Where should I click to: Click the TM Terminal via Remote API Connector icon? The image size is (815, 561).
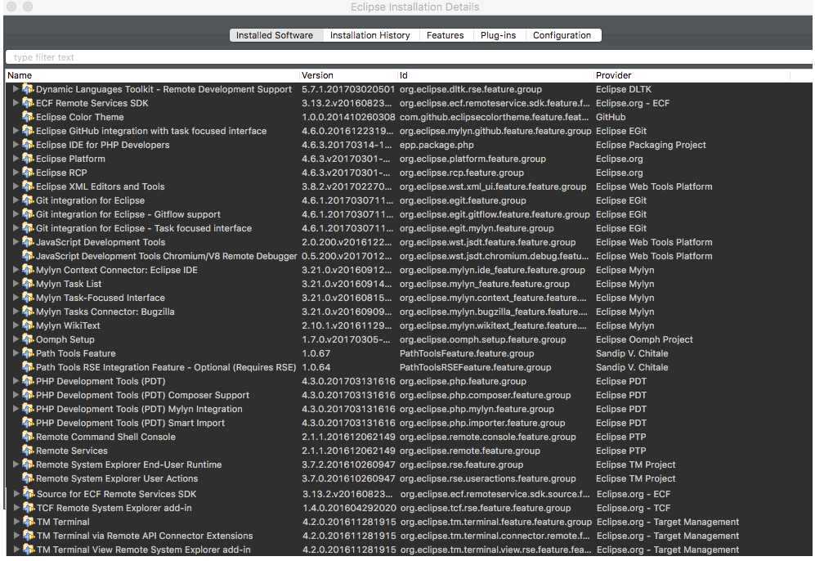coord(29,536)
